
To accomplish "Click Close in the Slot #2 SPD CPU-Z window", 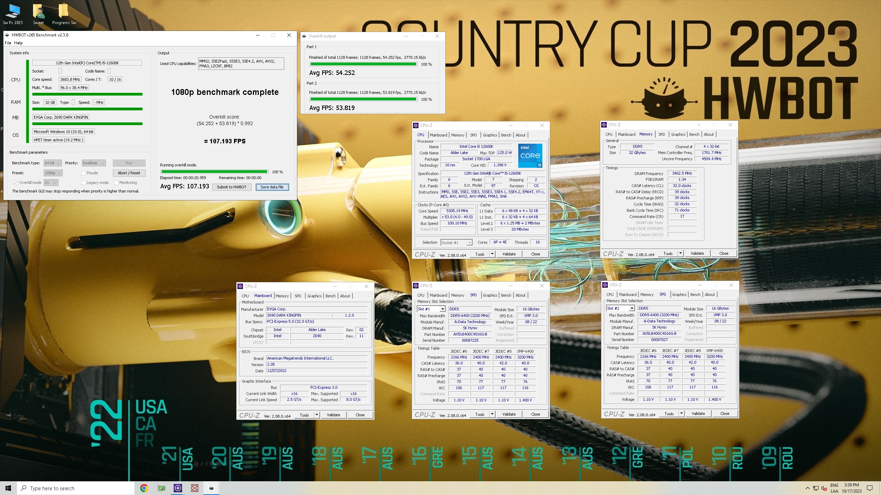I will pos(725,414).
